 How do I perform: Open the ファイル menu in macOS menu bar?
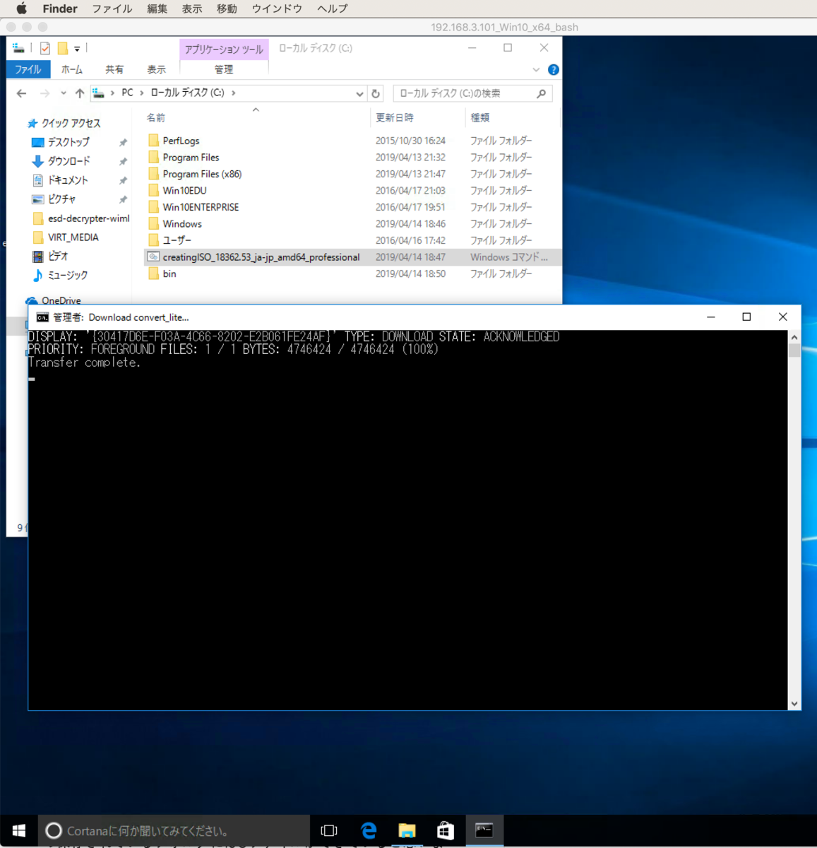[112, 8]
